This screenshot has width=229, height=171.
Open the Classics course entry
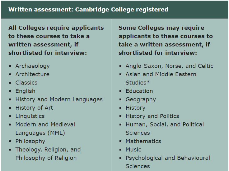26,83
